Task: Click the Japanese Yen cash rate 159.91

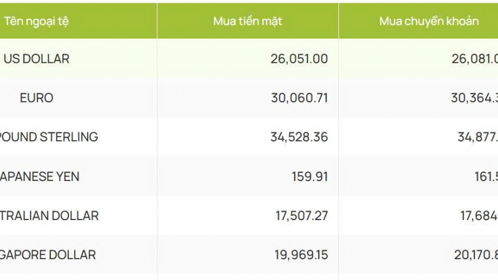Action: 311,176
